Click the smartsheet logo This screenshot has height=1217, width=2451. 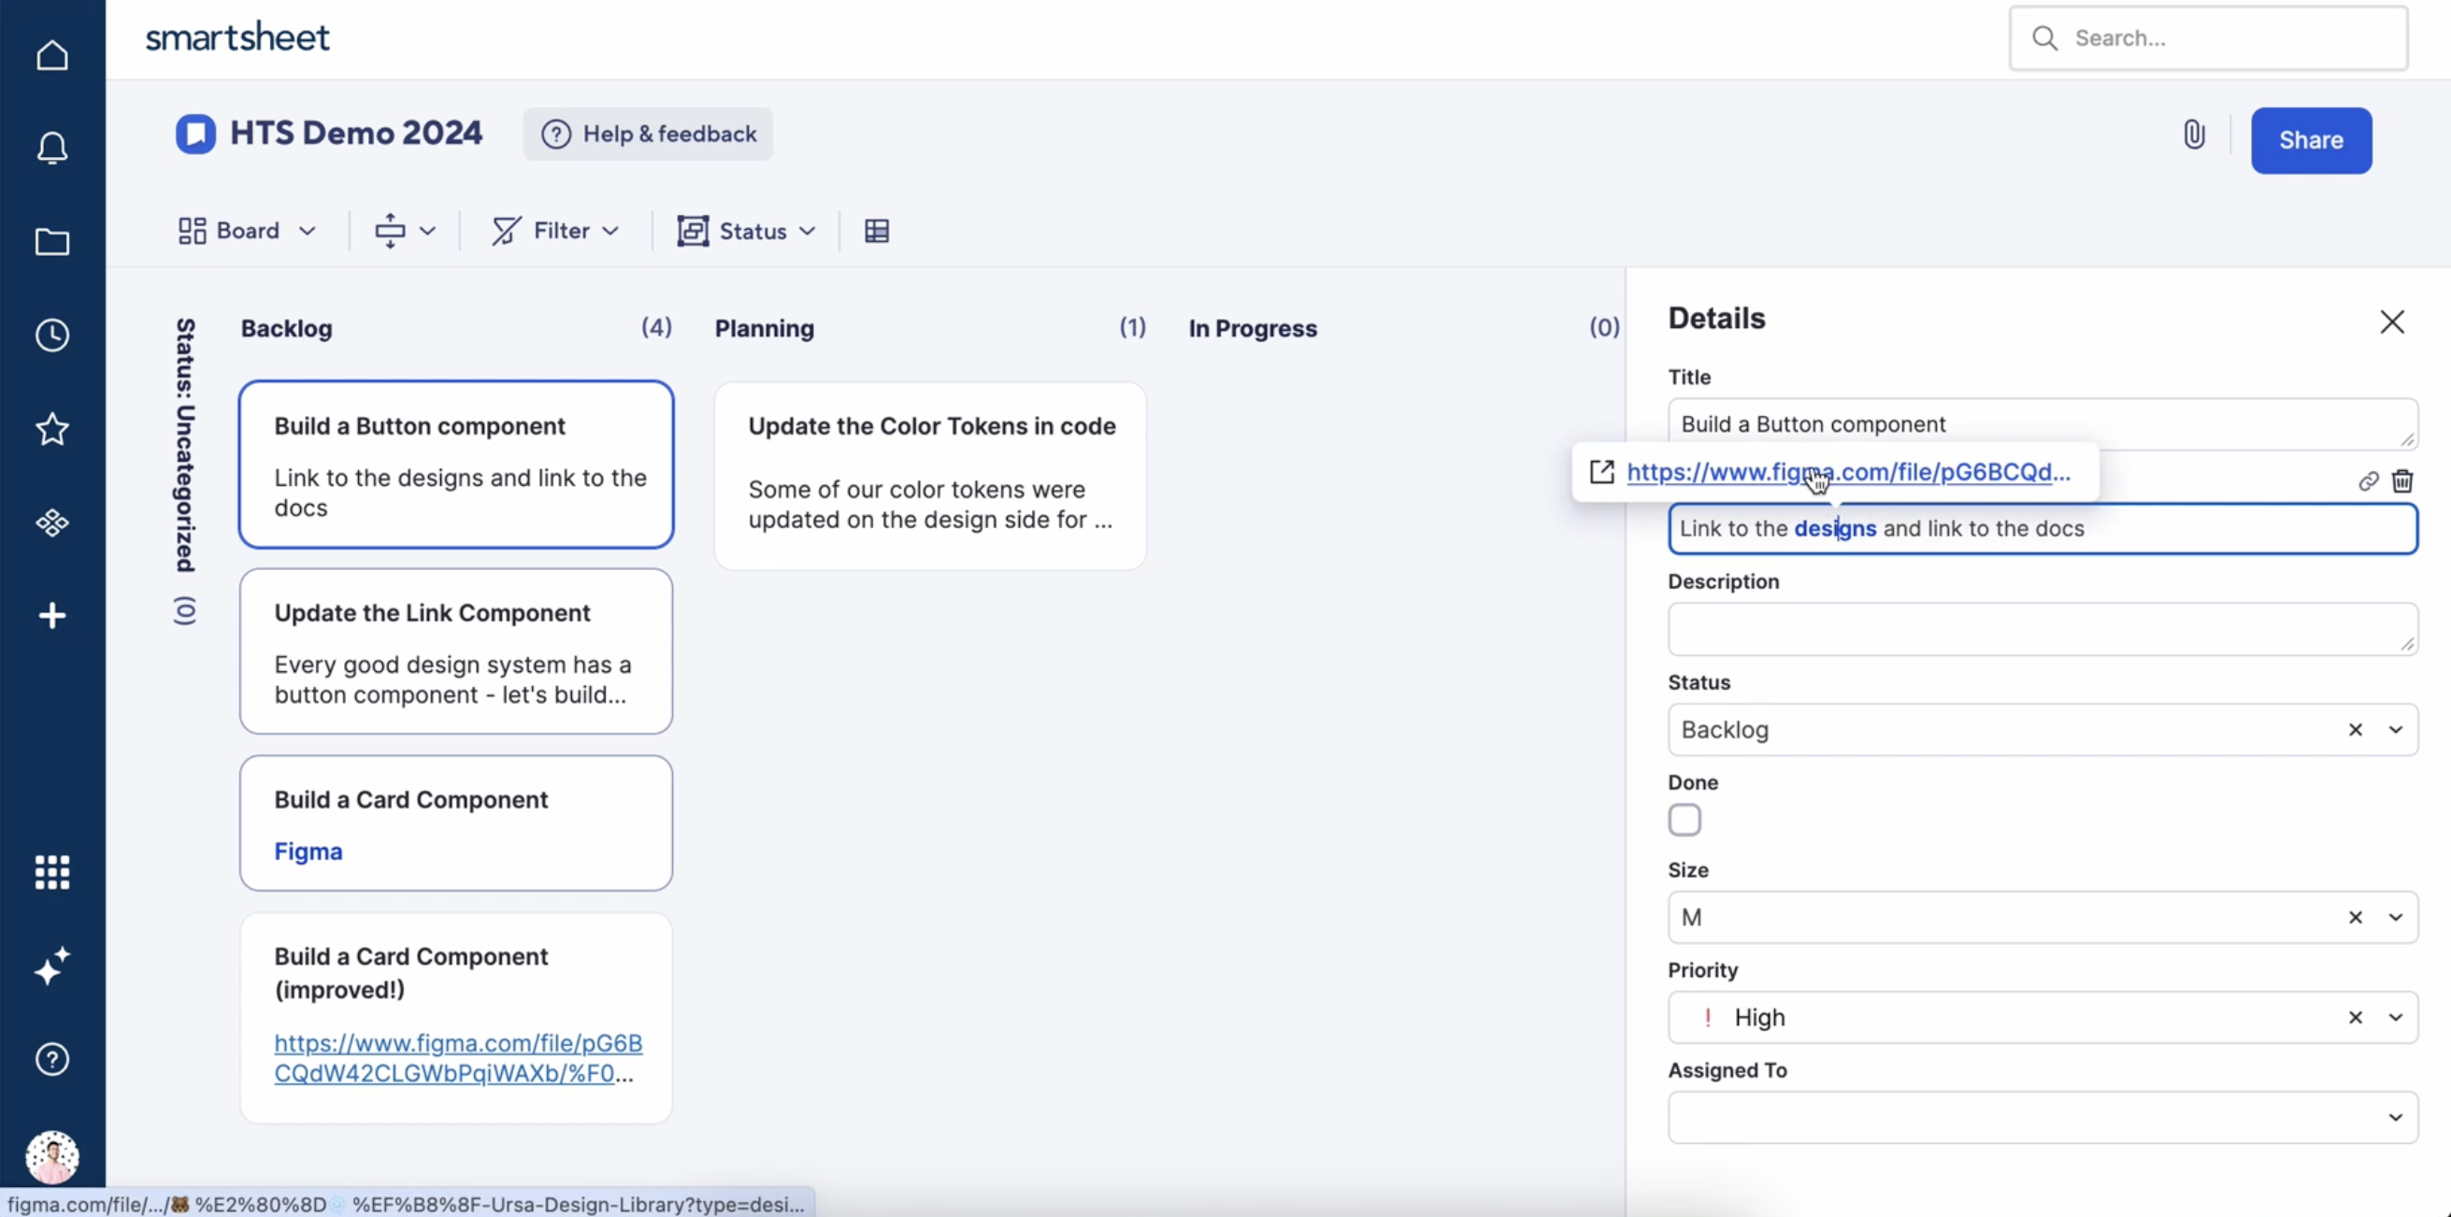point(236,37)
